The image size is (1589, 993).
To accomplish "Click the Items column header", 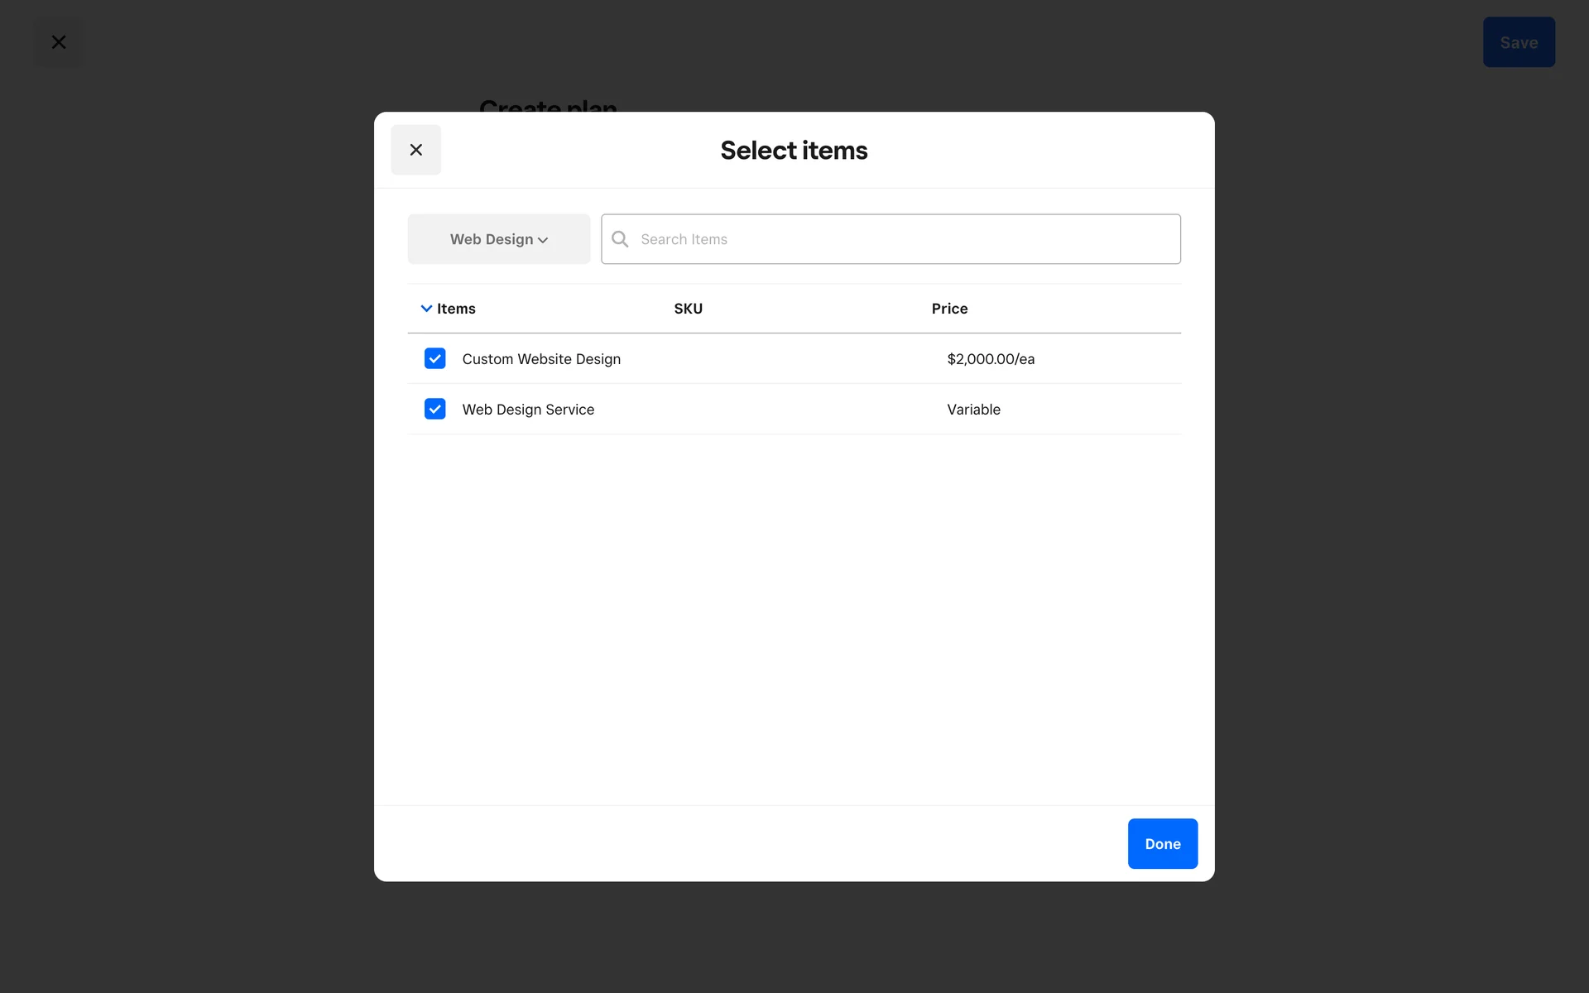I will tap(456, 309).
